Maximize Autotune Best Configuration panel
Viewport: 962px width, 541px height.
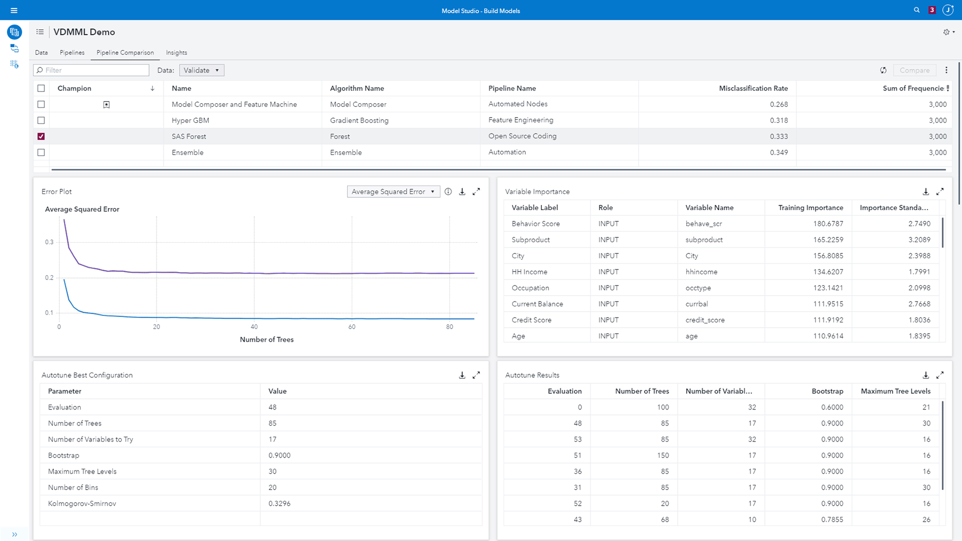(476, 375)
